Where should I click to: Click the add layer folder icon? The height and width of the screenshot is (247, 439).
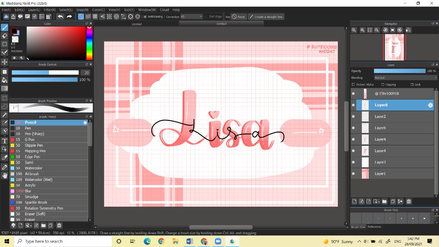coord(385,202)
